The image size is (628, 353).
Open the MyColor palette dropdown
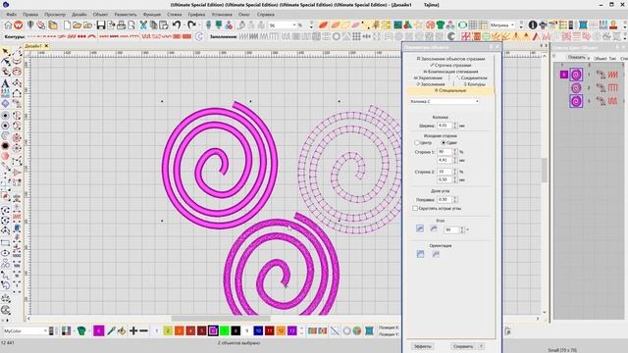(45, 331)
